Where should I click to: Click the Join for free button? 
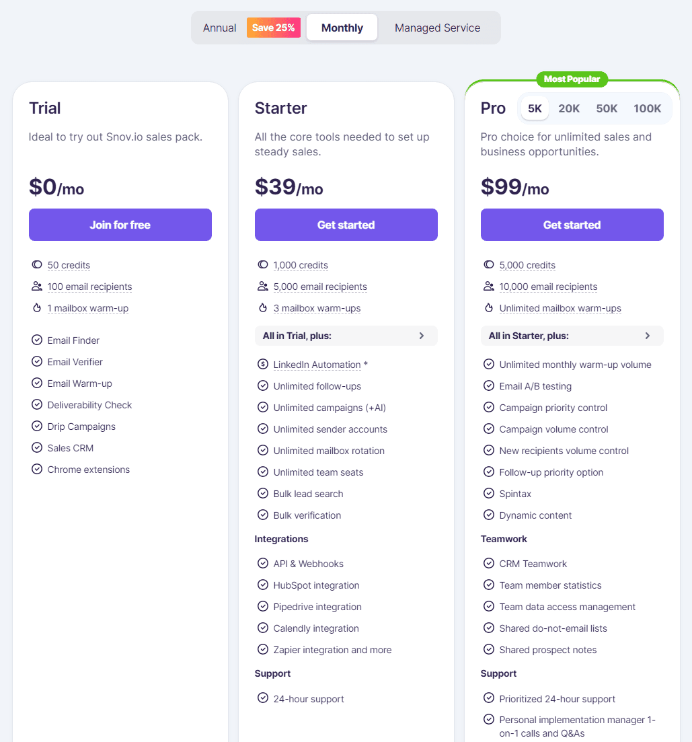120,225
